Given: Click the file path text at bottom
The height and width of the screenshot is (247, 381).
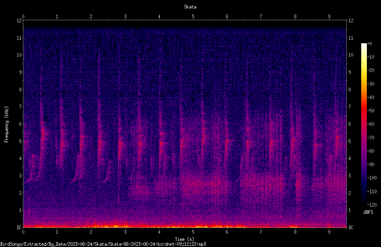Looking at the screenshot, I should tap(103, 244).
